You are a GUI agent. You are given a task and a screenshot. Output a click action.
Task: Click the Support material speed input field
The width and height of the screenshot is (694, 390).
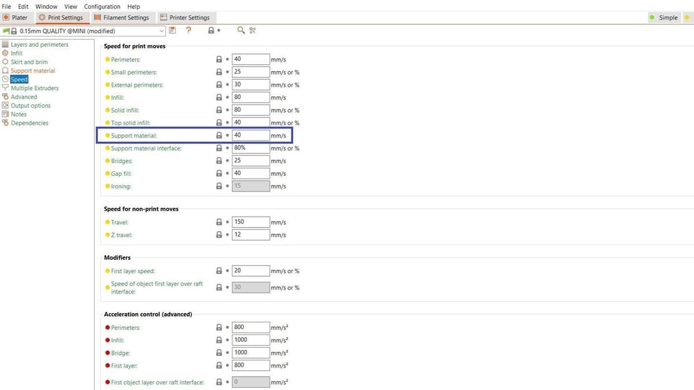pos(250,135)
